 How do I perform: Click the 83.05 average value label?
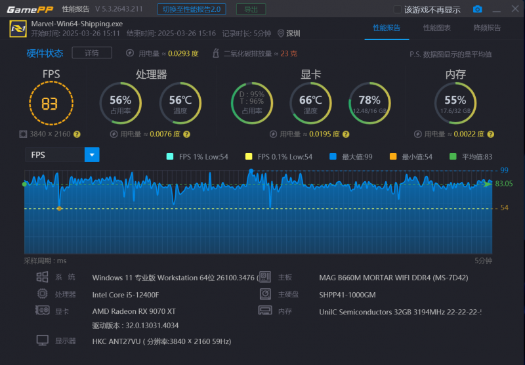(x=504, y=184)
